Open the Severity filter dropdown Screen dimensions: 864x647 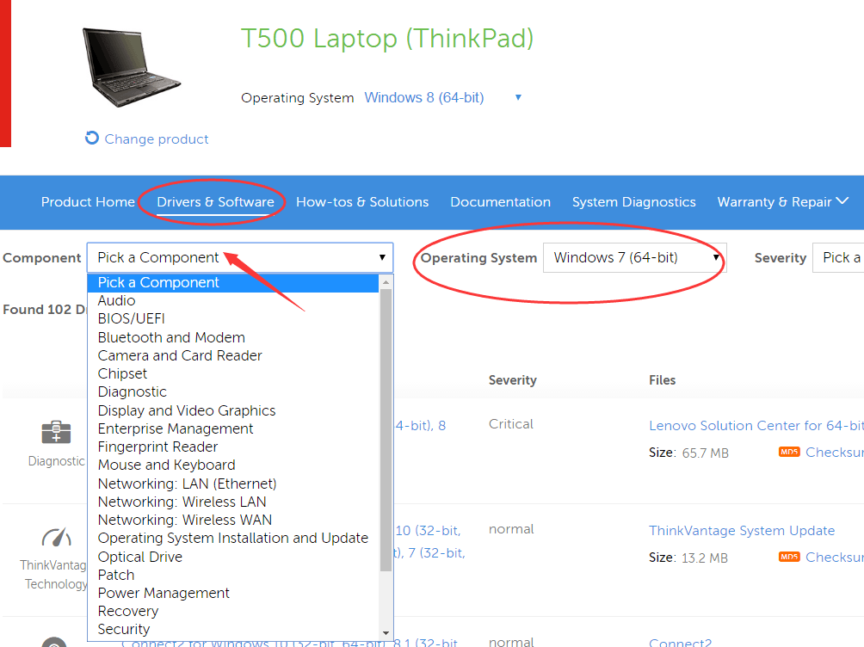click(838, 257)
